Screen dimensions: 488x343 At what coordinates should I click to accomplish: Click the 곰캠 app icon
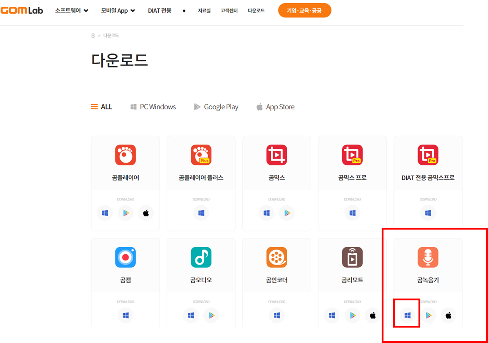point(125,257)
